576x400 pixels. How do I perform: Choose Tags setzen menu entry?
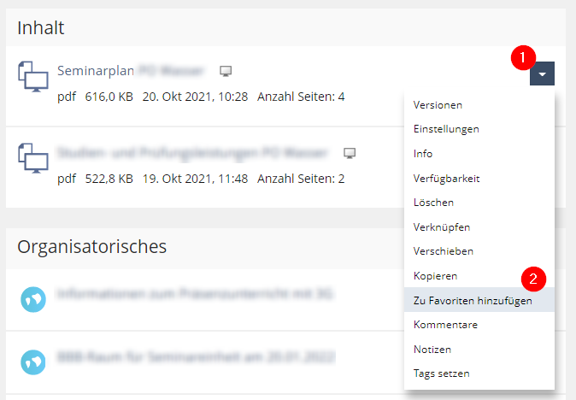coord(441,374)
